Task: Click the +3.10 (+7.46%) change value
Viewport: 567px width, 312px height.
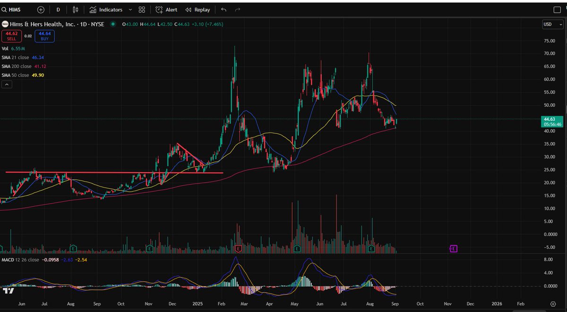Action: click(206, 24)
